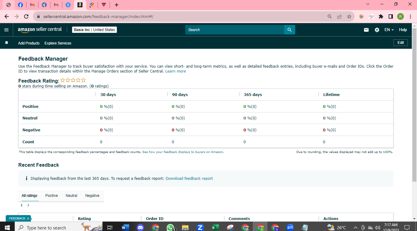Go to previous feedback page chevron
Image resolution: width=417 pixels, height=231 pixels.
pyautogui.click(x=22, y=205)
